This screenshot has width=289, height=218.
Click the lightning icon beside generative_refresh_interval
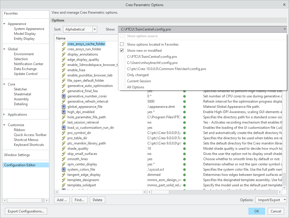(x=64, y=101)
